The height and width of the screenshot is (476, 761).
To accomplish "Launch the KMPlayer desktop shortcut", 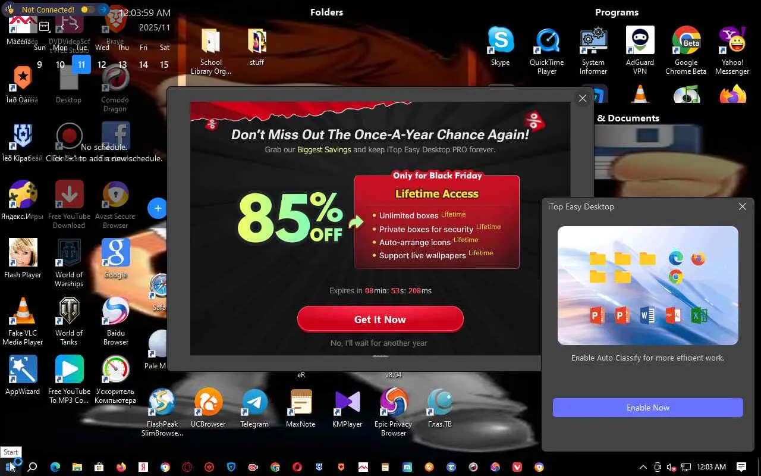I will [x=347, y=408].
